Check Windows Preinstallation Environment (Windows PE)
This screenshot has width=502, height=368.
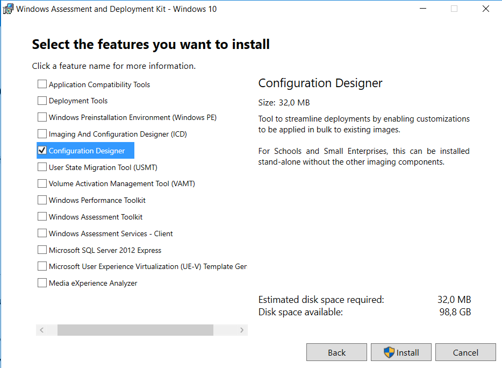click(x=42, y=117)
